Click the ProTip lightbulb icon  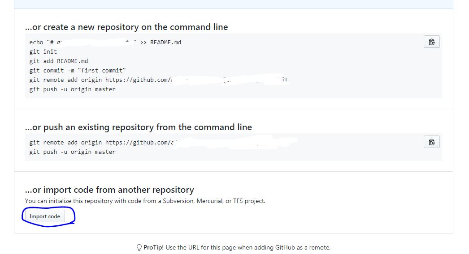pos(139,247)
